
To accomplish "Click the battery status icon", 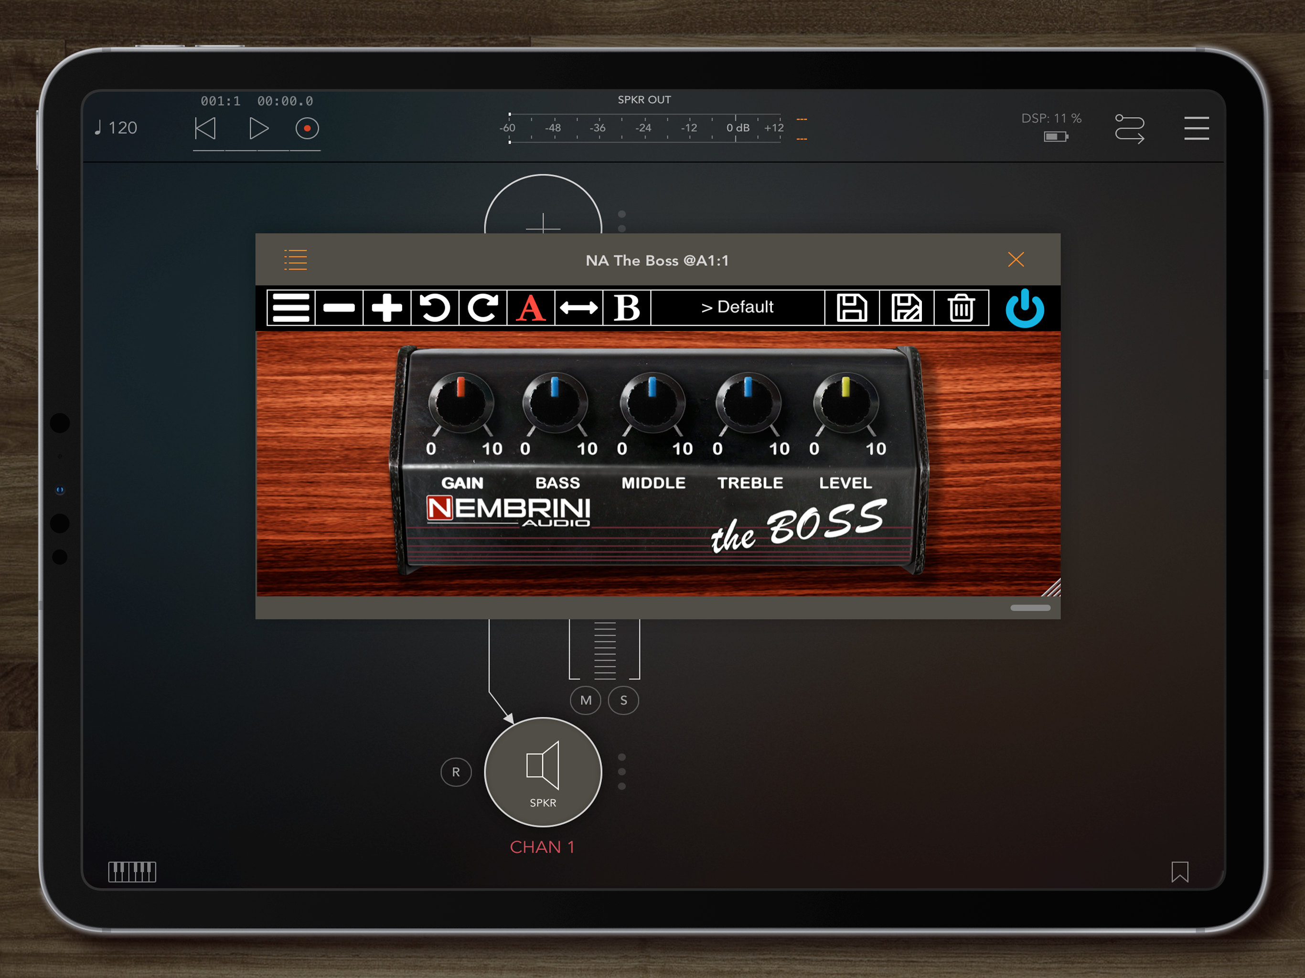I will point(1056,137).
